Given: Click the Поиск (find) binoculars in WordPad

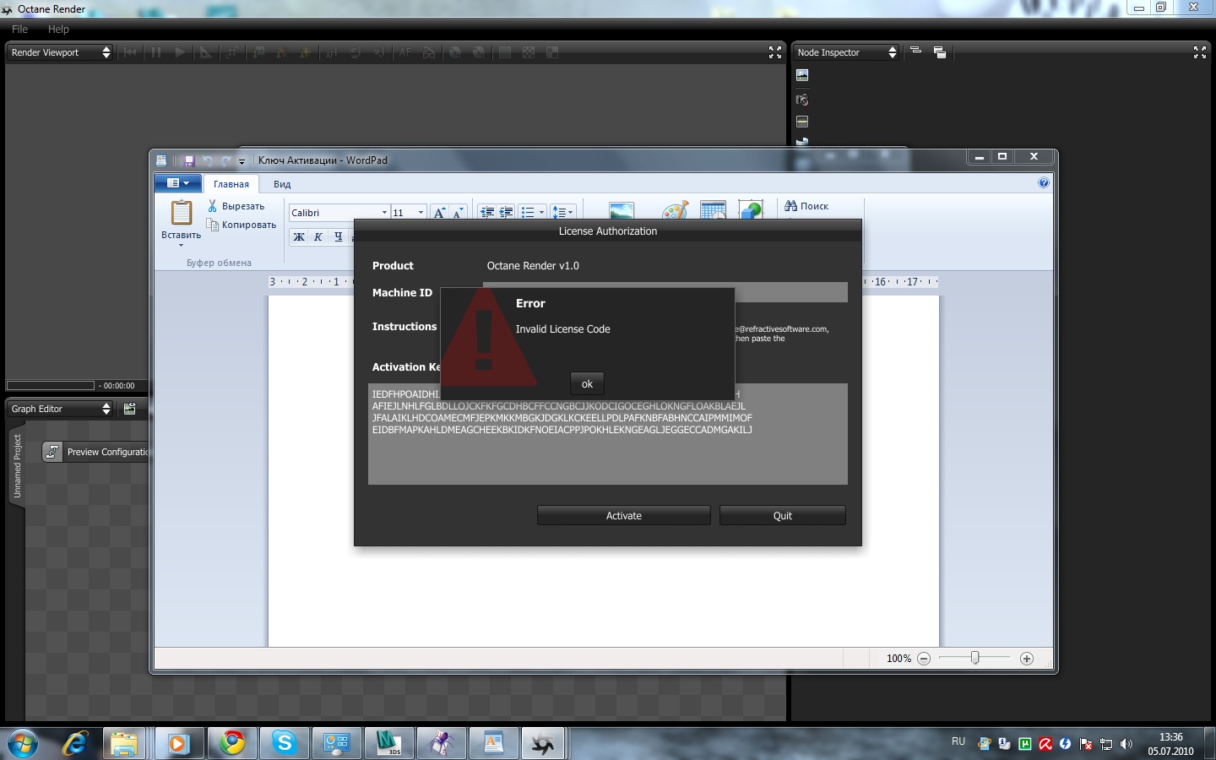Looking at the screenshot, I should click(806, 206).
